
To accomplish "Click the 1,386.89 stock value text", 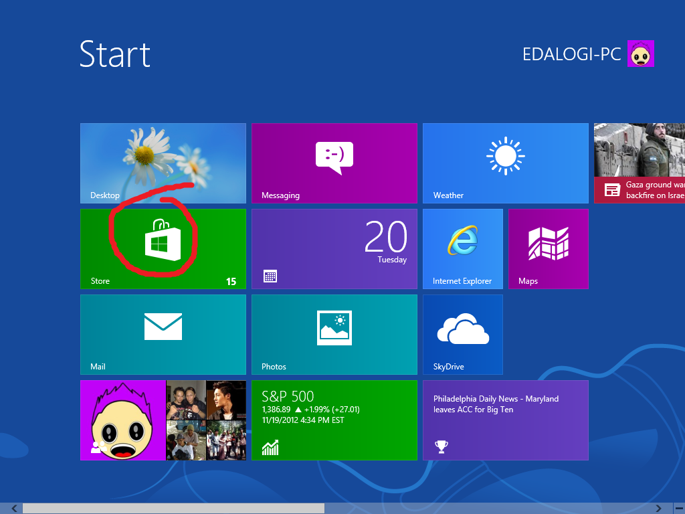I will point(276,410).
